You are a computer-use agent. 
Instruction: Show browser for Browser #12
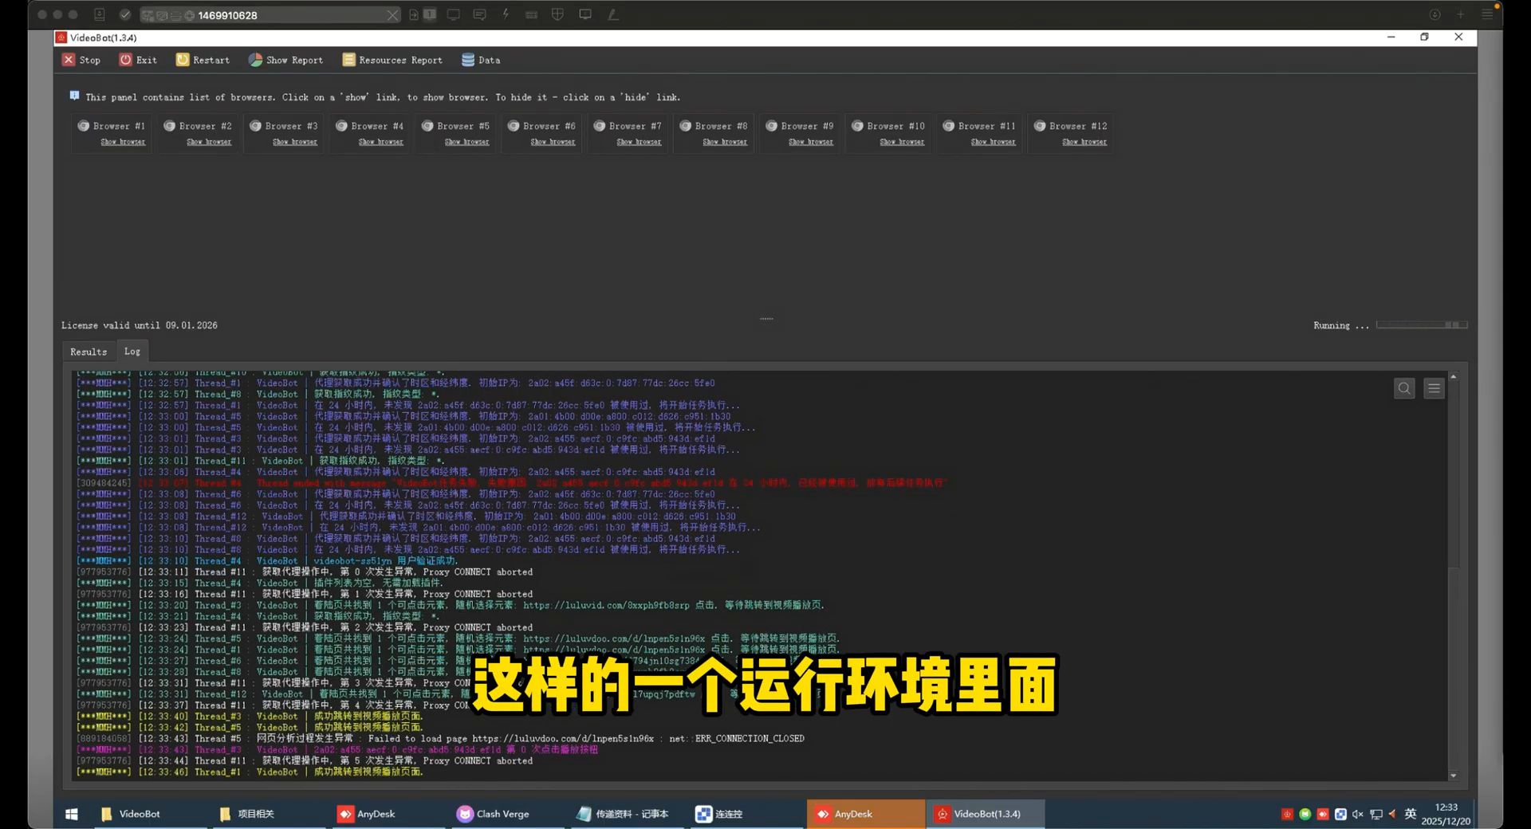click(x=1084, y=142)
